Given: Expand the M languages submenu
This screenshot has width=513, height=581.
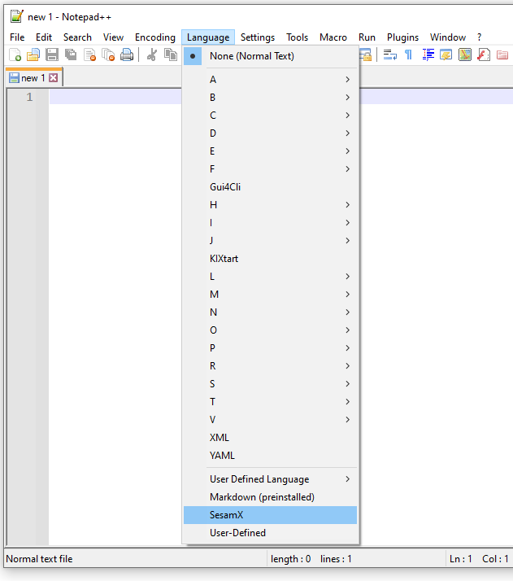Looking at the screenshot, I should [x=270, y=295].
